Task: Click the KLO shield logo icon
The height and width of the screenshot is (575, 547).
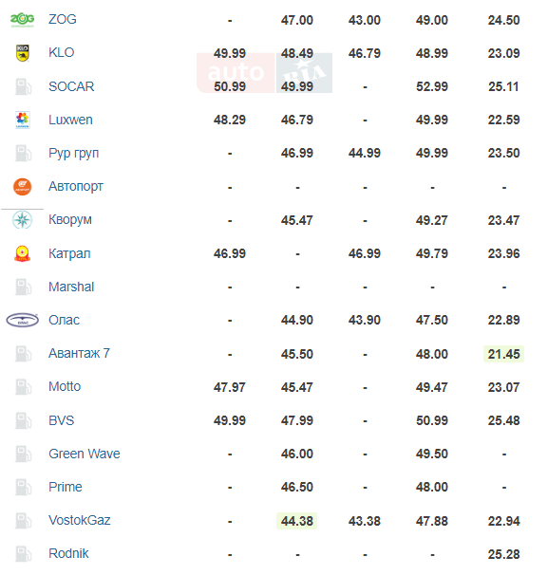Action: [x=23, y=53]
